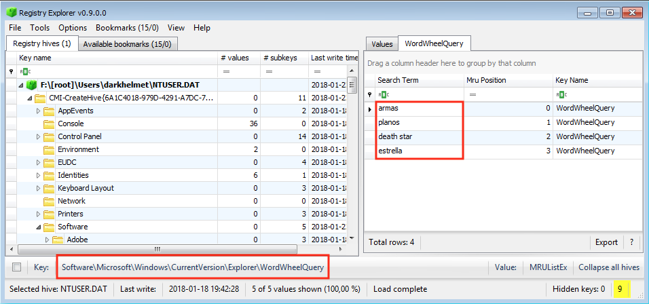Click the Key path input field
649x304 pixels.
click(193, 267)
